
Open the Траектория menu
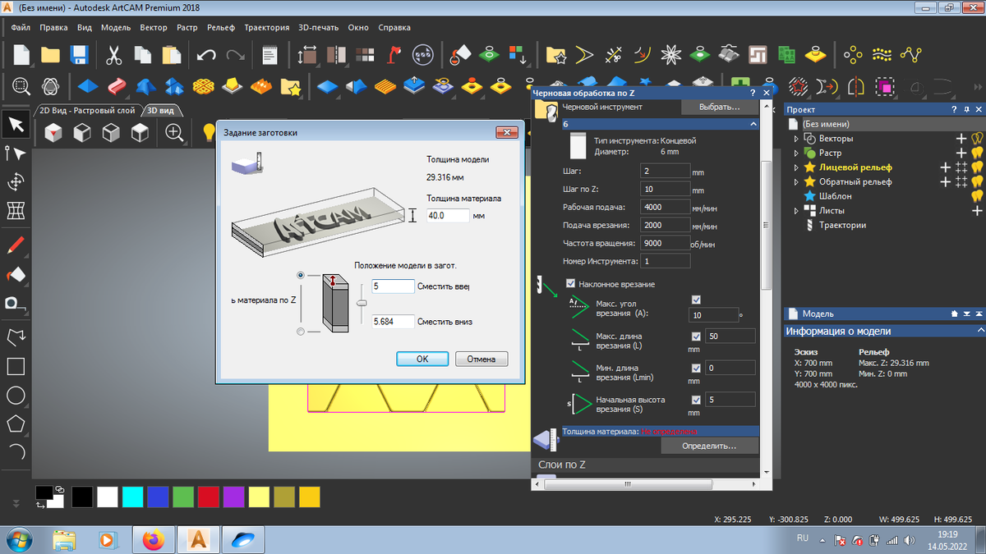pos(266,27)
